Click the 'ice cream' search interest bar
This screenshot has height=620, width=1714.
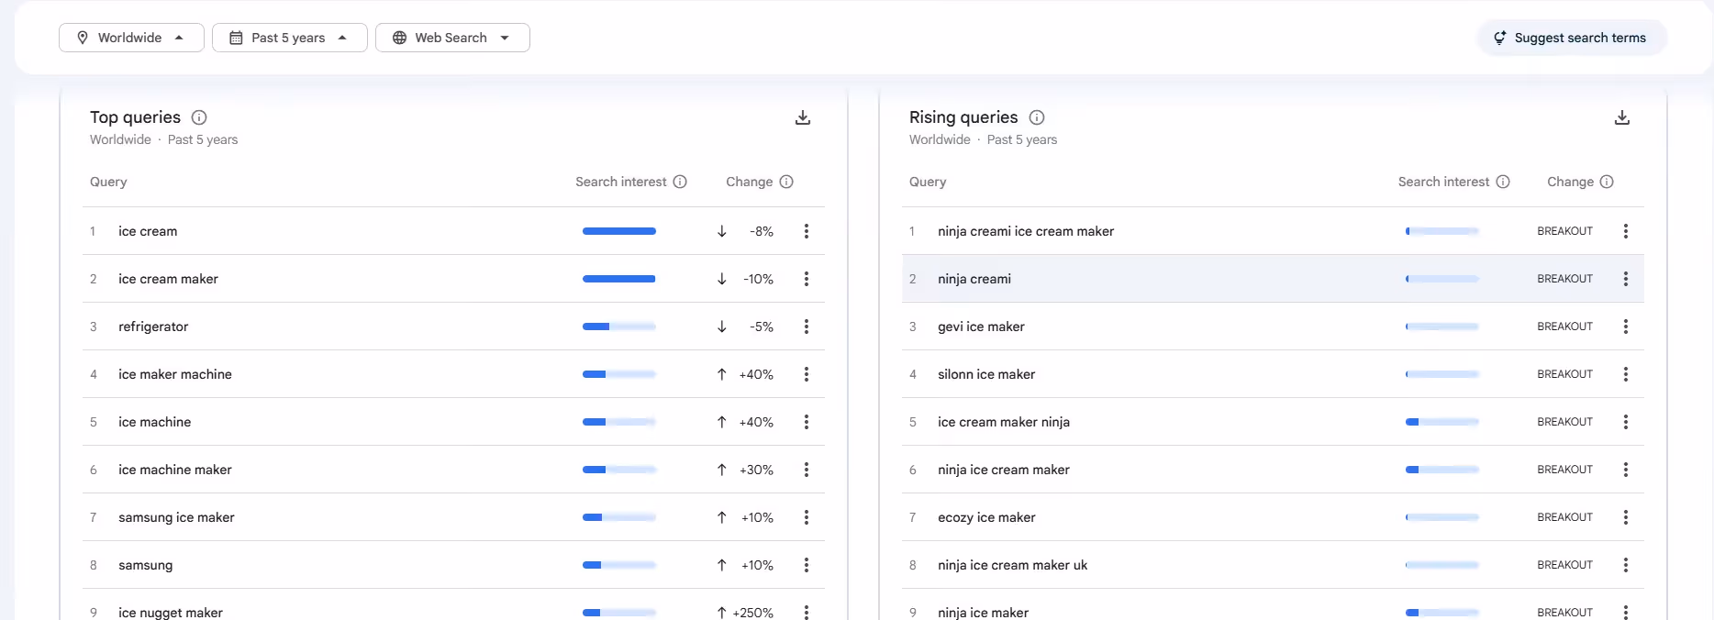pos(619,231)
